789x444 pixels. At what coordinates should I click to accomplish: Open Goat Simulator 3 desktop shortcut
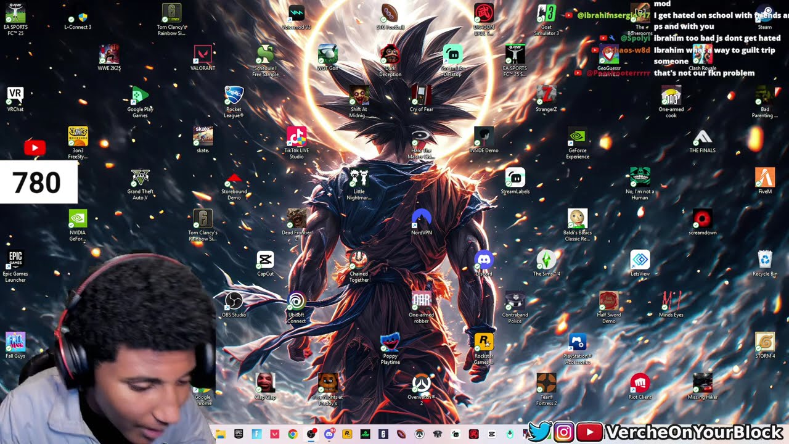[546, 20]
